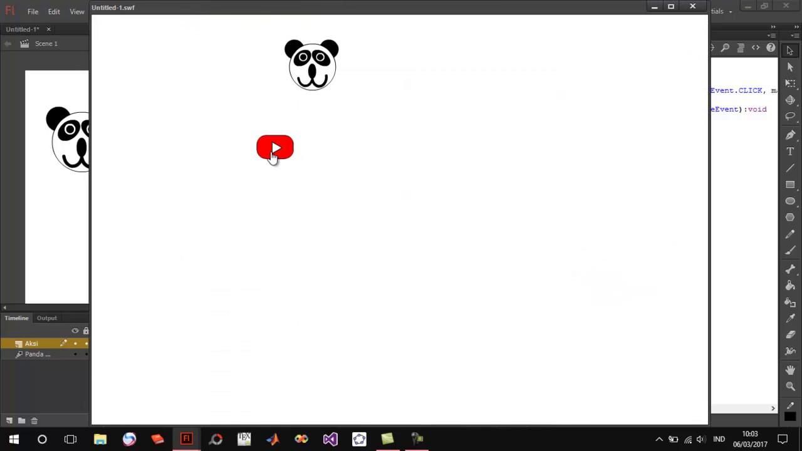Select the Bone tool
The image size is (802, 451).
(x=790, y=269)
